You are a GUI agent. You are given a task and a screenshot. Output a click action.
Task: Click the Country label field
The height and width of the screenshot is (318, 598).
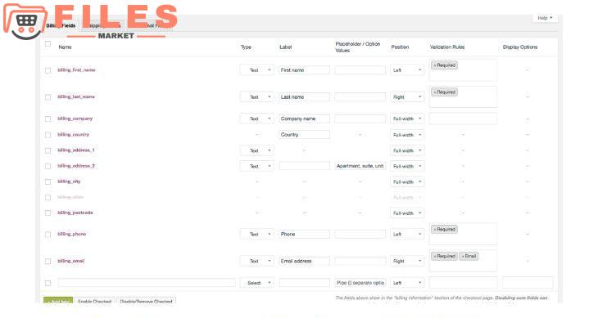pyautogui.click(x=304, y=135)
